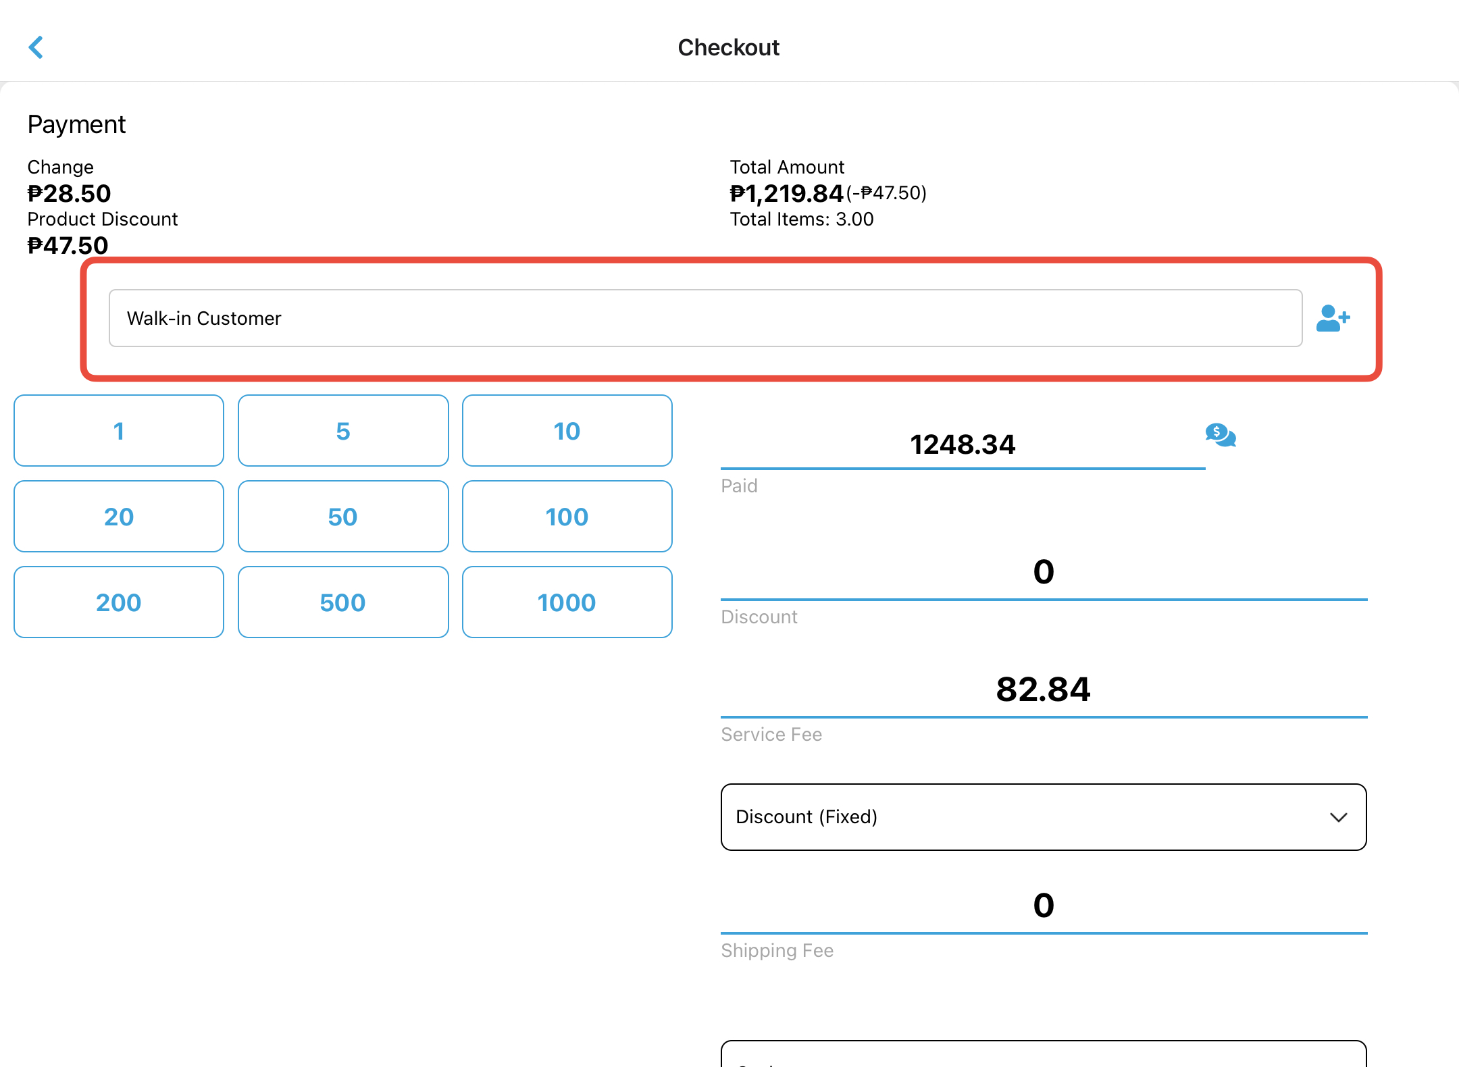The width and height of the screenshot is (1459, 1067).
Task: Open the Discount (Fixed) dropdown
Action: pyautogui.click(x=1043, y=817)
